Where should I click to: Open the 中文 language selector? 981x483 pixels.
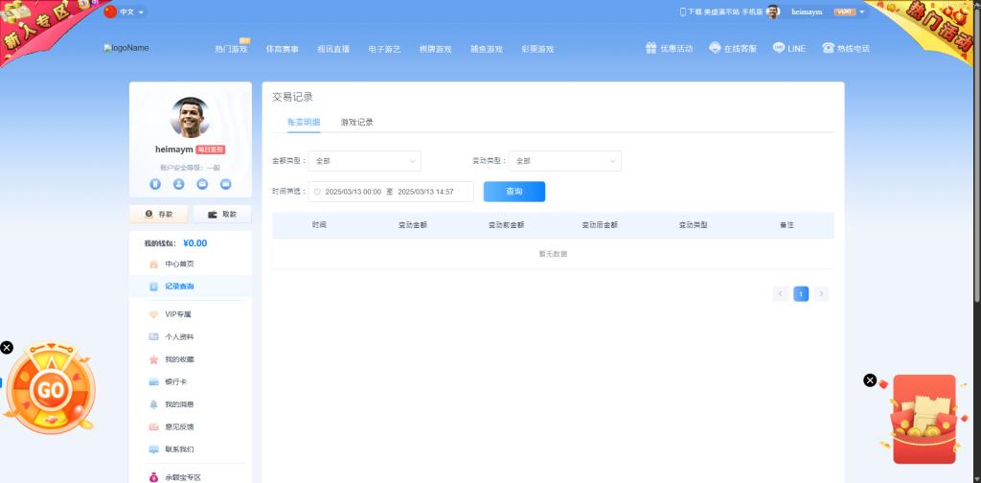(x=125, y=11)
